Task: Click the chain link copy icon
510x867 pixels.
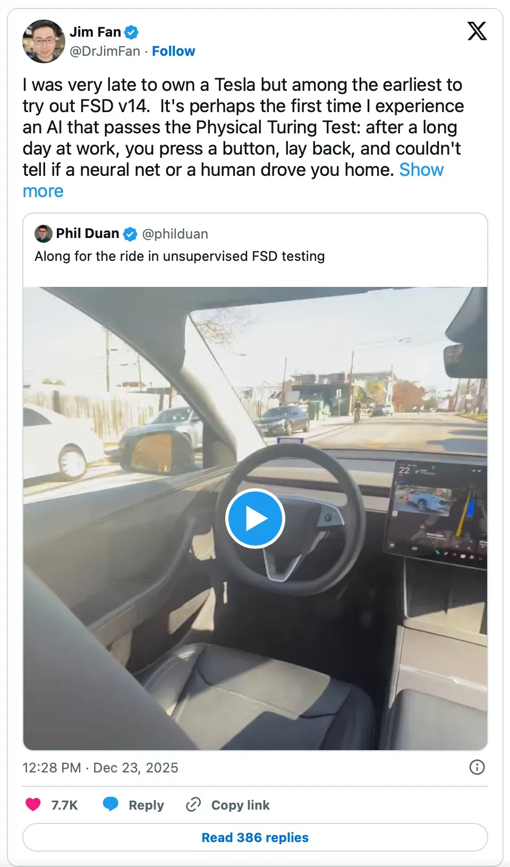Action: tap(193, 805)
